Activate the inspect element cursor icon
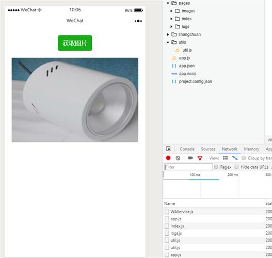The width and height of the screenshot is (272, 258). click(x=168, y=149)
